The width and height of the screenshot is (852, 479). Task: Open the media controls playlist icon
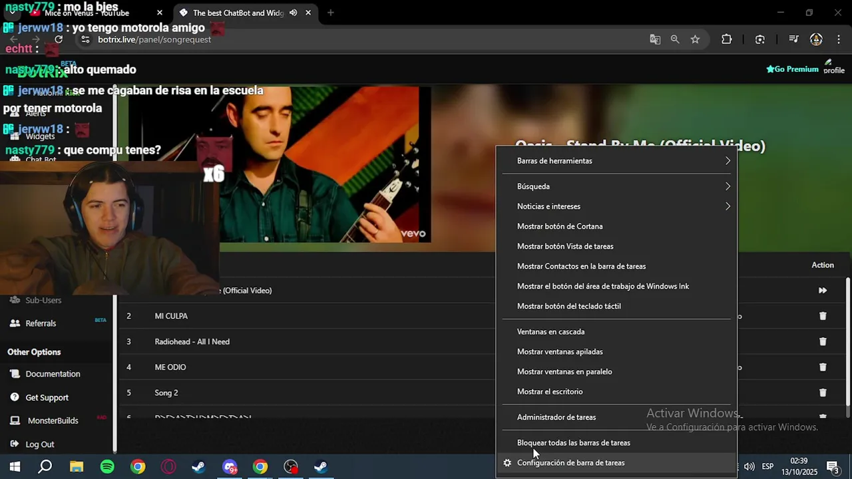coord(793,39)
